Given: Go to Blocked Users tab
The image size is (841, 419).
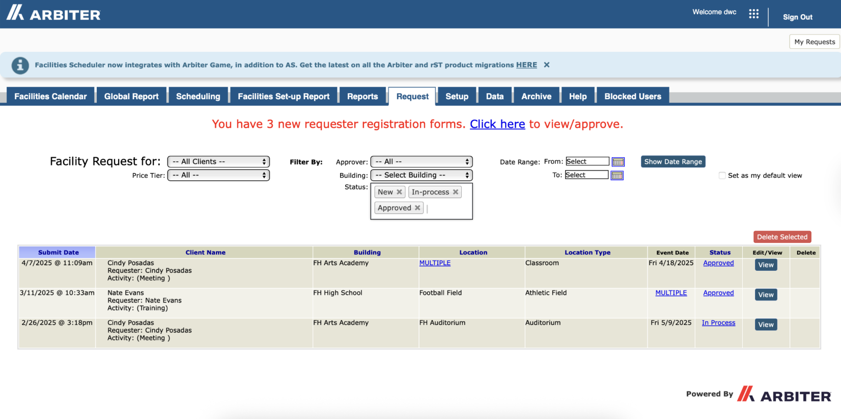Looking at the screenshot, I should 633,96.
